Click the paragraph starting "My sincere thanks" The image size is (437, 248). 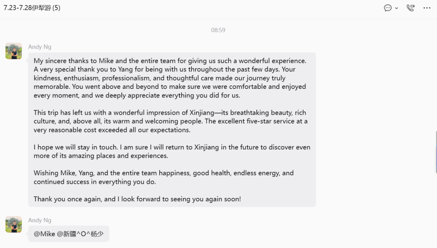(x=170, y=78)
